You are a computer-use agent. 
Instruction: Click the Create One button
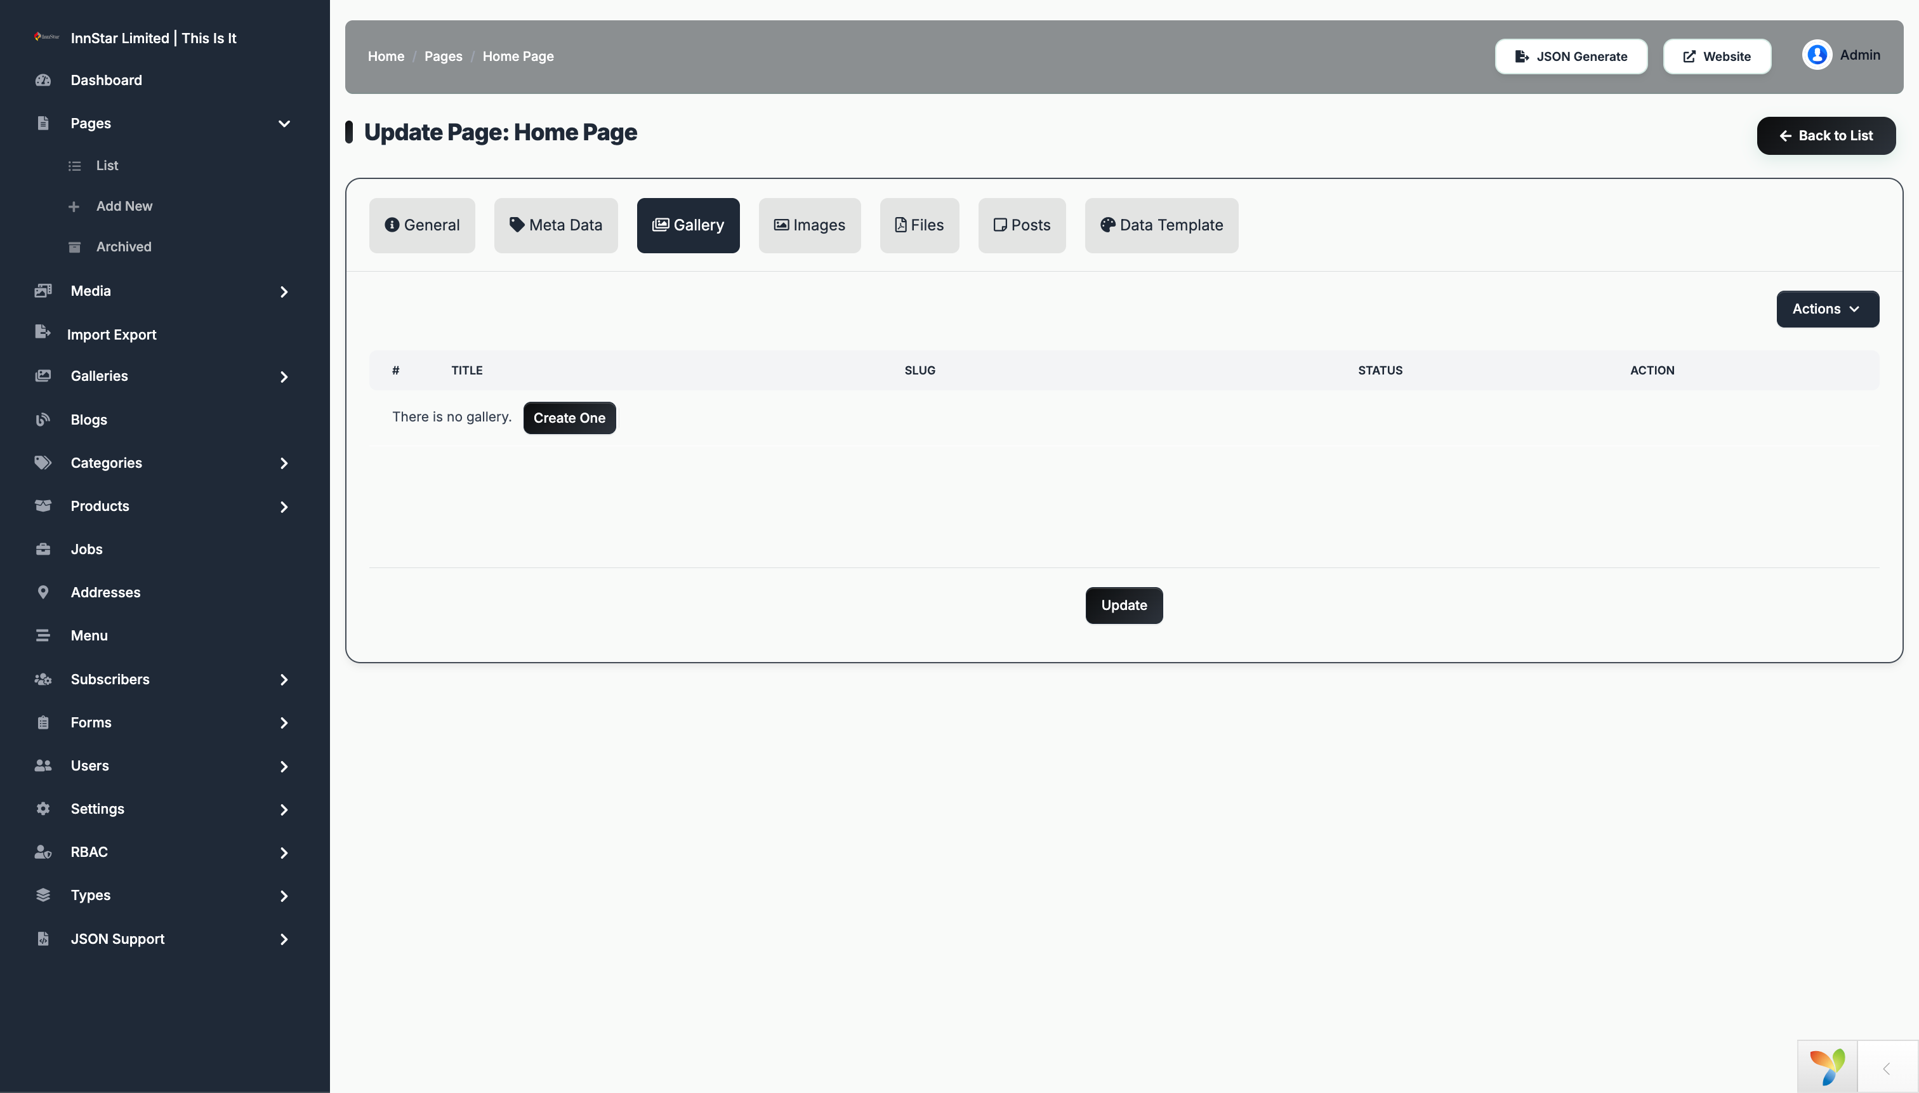[x=569, y=418]
